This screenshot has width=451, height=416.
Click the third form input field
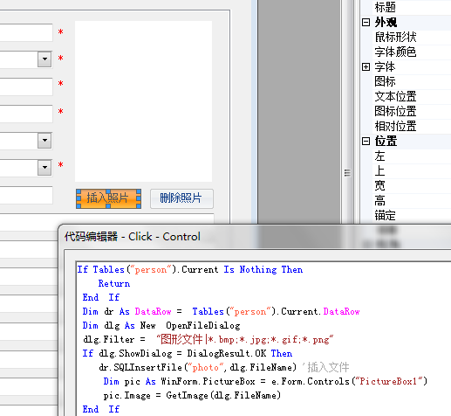[26, 87]
